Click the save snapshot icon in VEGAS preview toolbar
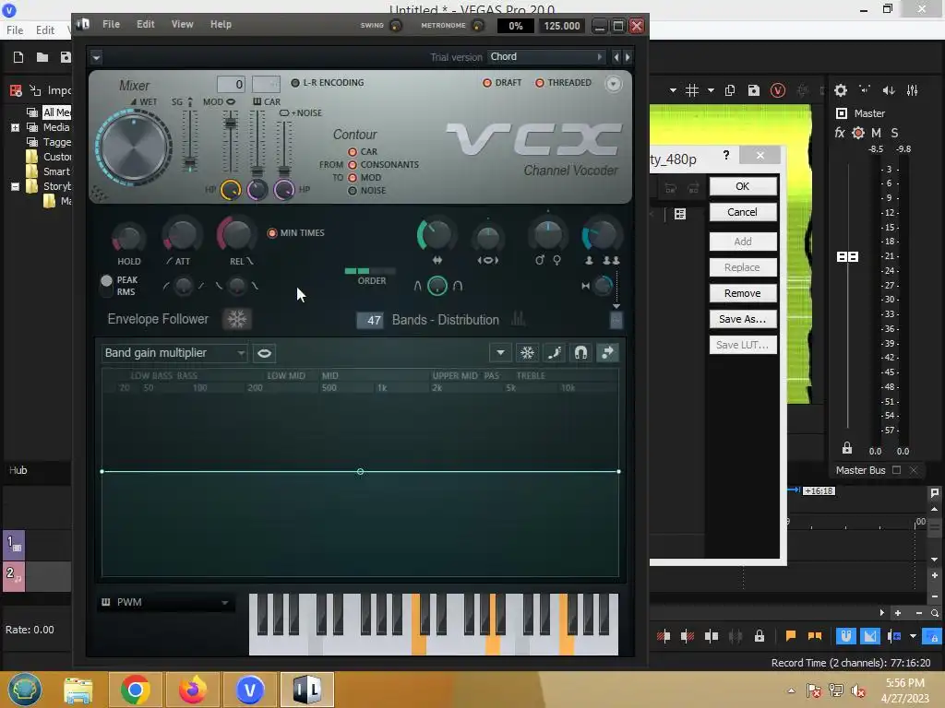Image resolution: width=945 pixels, height=708 pixels. [754, 90]
